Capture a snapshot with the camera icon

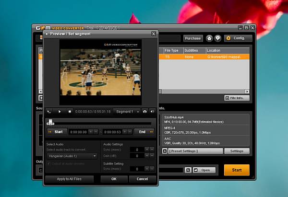145,112
